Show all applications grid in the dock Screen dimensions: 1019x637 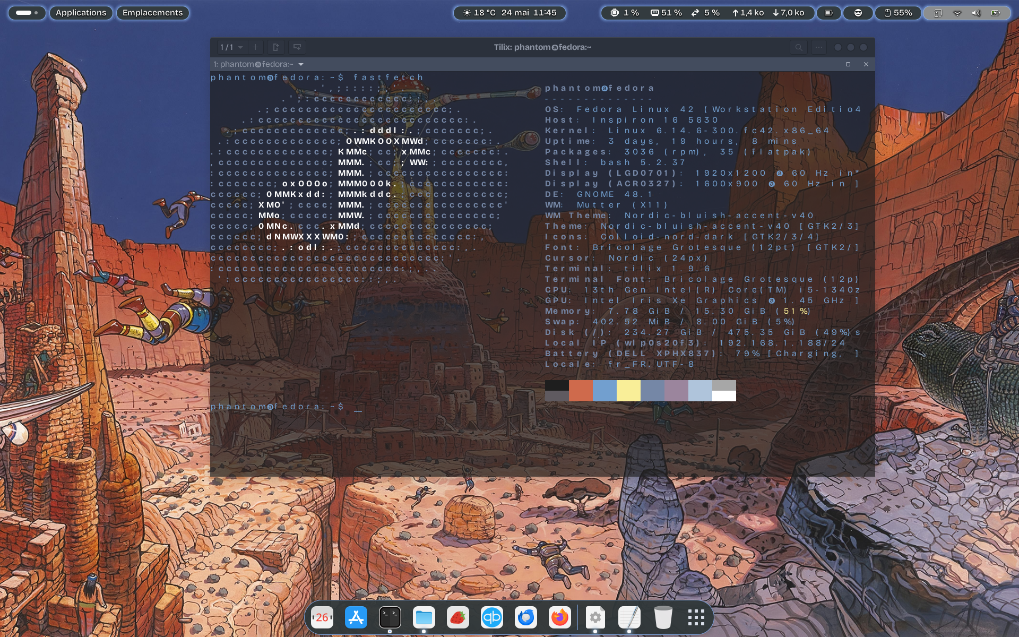pyautogui.click(x=696, y=617)
